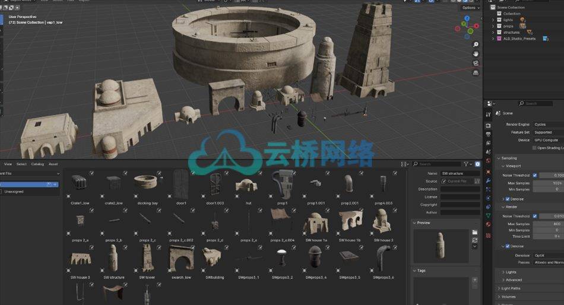Open the Object Data green triangle icon
The image size is (564, 305).
pos(488,215)
